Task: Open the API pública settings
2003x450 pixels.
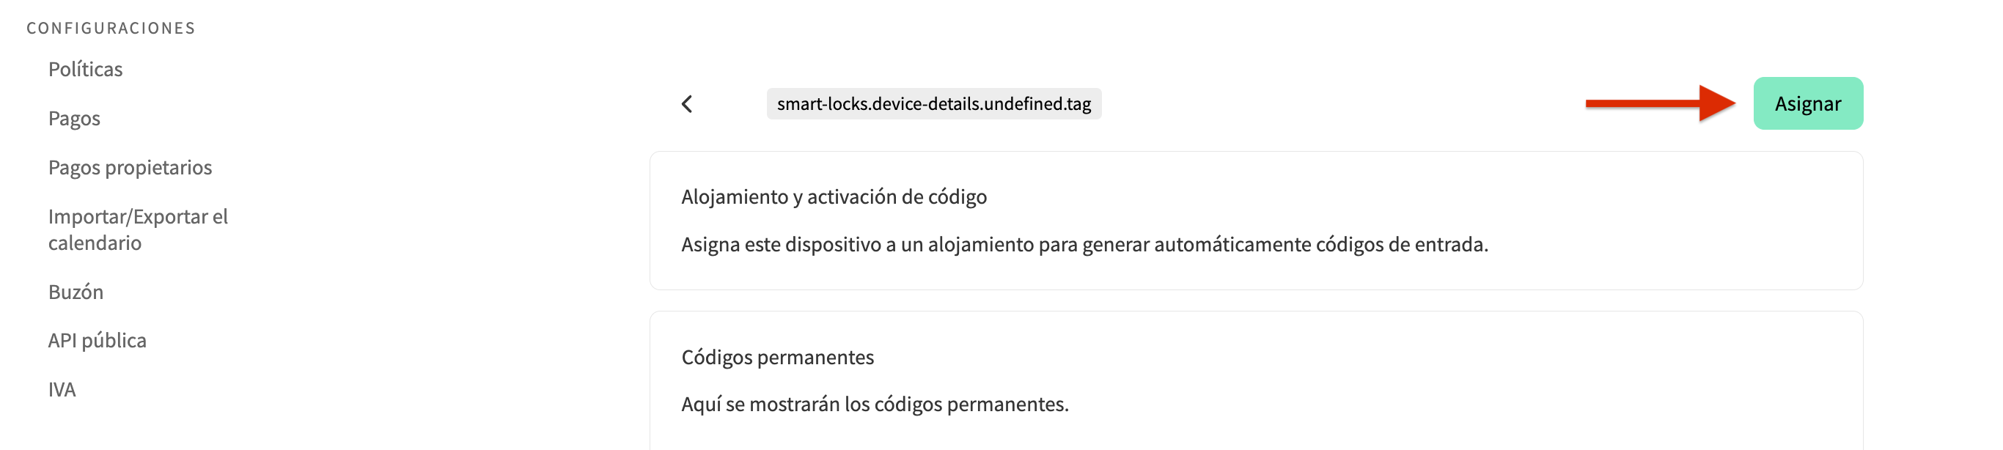Action: [x=98, y=340]
